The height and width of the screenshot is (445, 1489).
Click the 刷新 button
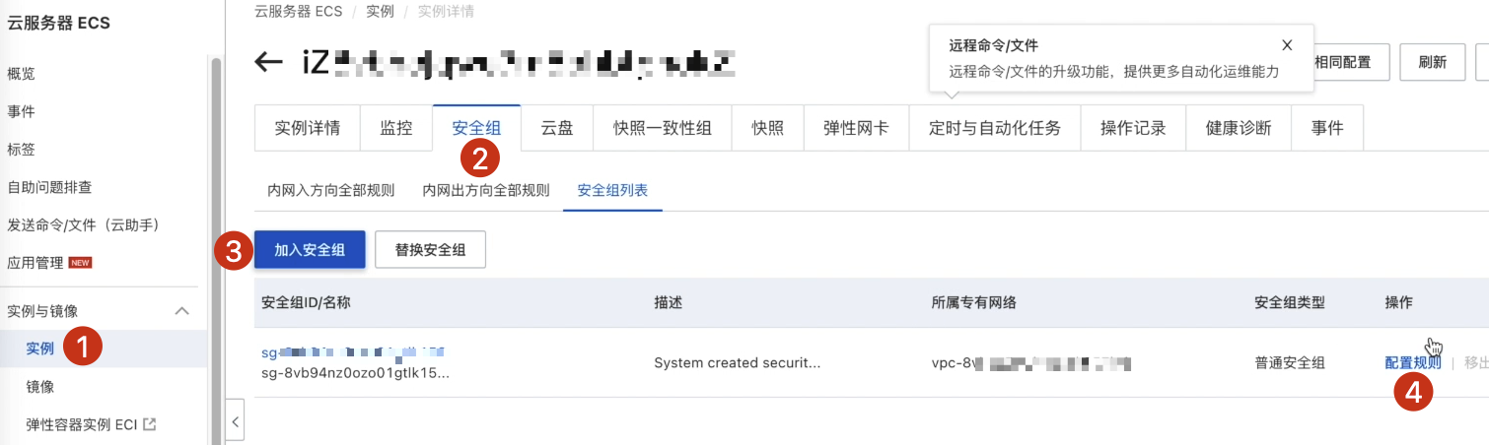tap(1433, 62)
